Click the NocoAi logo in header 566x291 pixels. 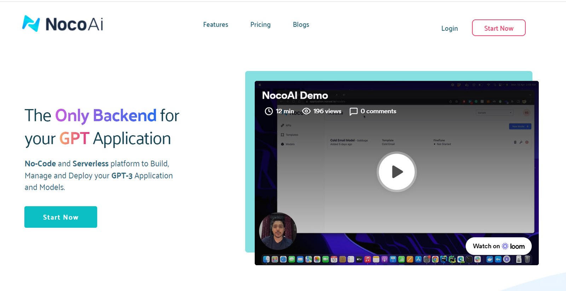point(63,24)
